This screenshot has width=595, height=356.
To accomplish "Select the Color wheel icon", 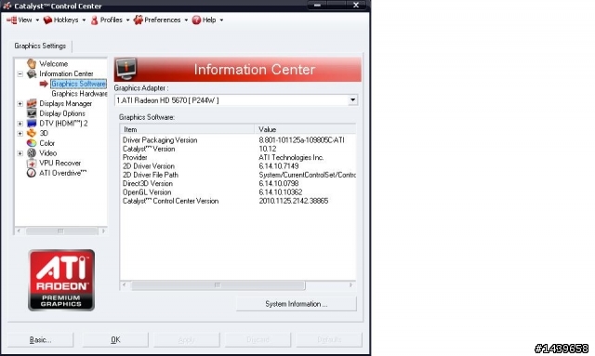I will [32, 143].
